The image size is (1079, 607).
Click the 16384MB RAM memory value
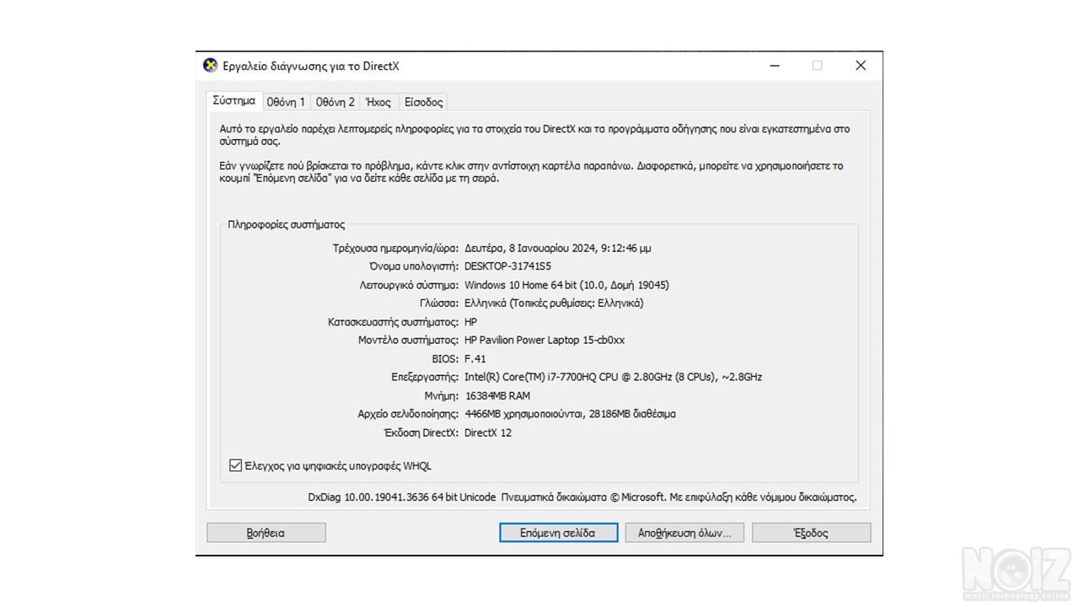(497, 395)
